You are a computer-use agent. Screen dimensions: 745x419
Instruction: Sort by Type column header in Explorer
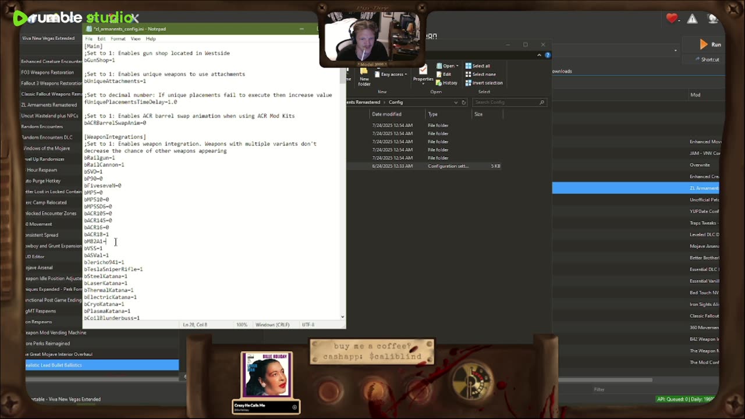(432, 114)
